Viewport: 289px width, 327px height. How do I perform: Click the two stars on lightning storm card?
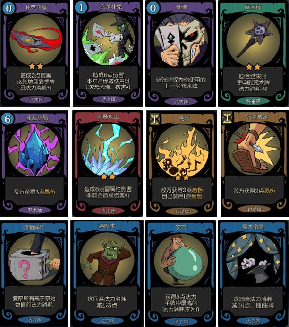[108, 177]
